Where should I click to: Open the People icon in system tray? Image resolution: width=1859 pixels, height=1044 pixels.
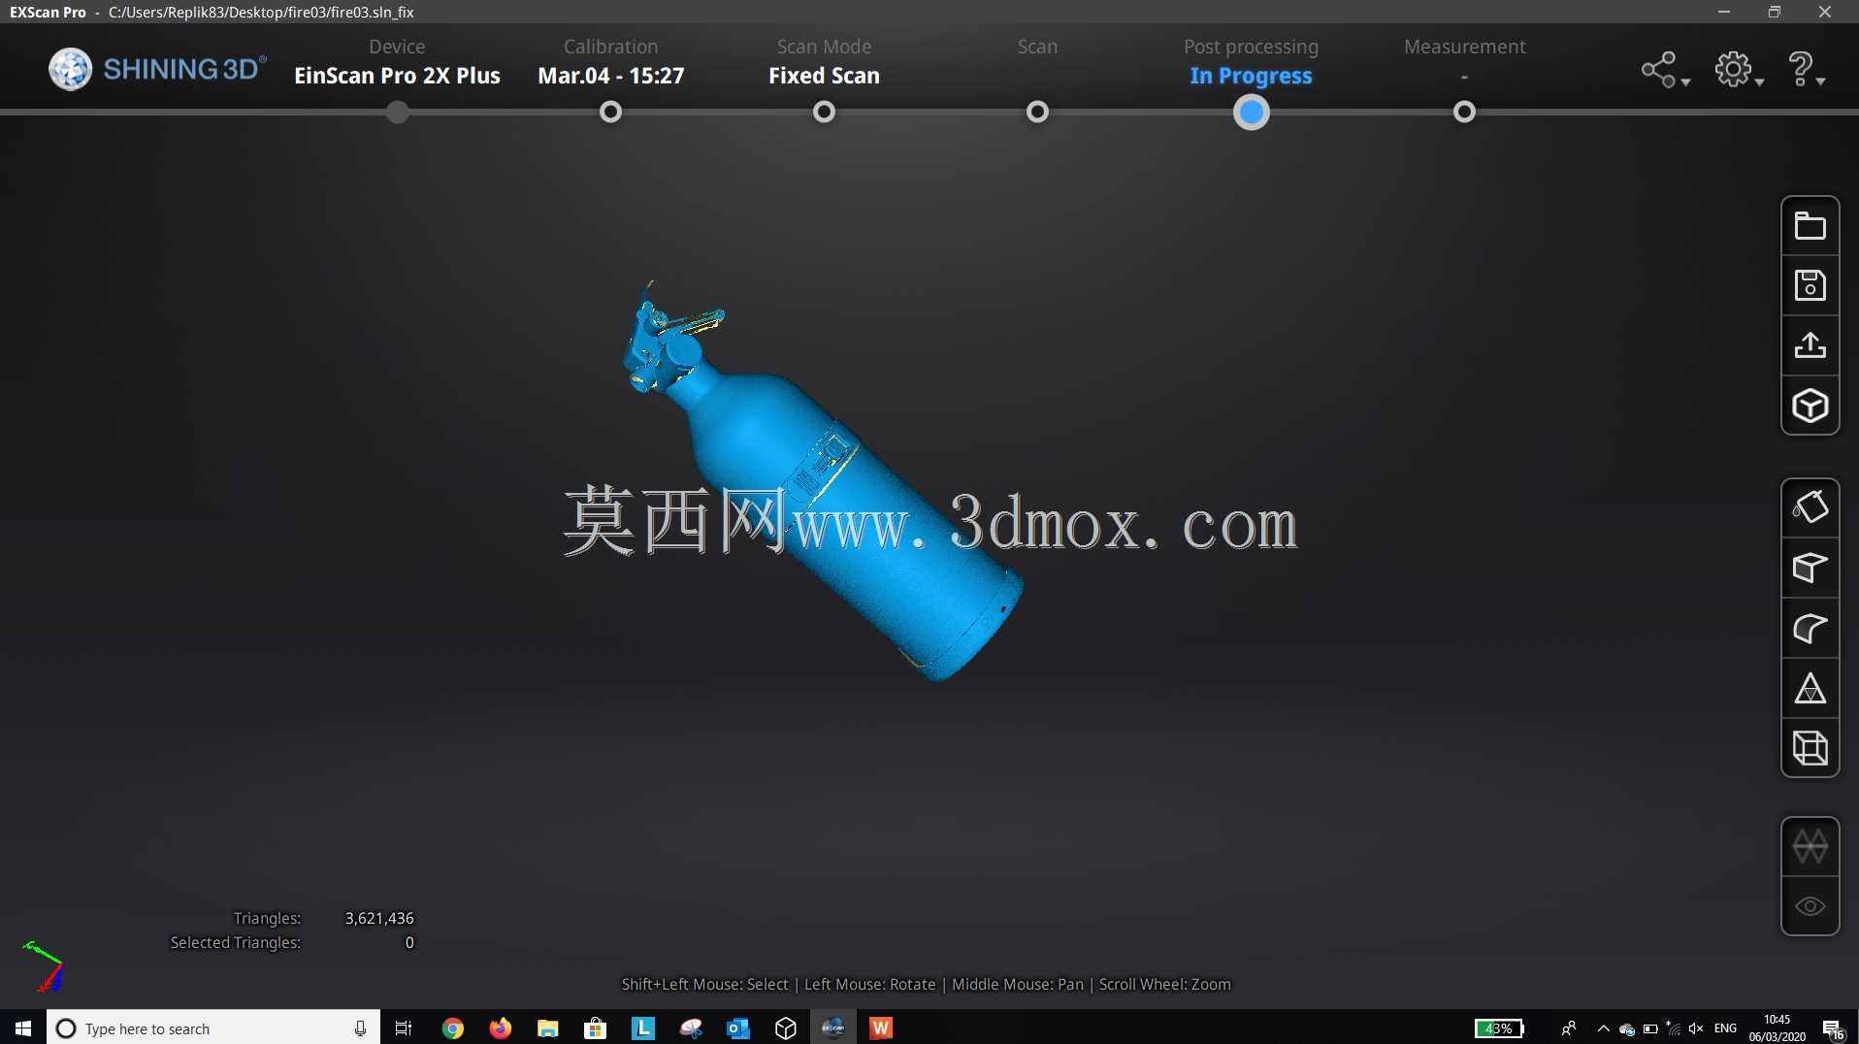click(1569, 1028)
